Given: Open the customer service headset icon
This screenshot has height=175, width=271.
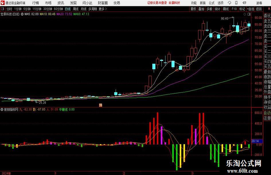Looking at the screenshot, I should 229,3.
